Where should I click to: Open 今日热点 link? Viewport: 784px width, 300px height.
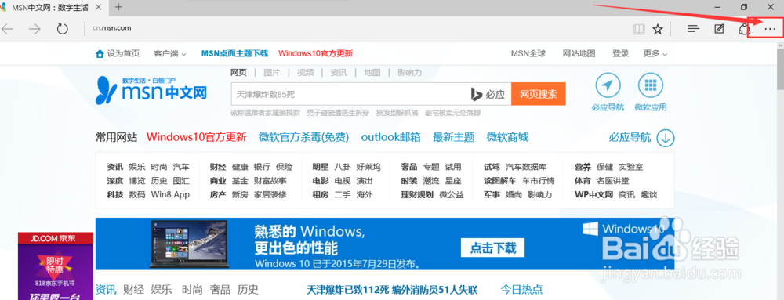click(521, 289)
